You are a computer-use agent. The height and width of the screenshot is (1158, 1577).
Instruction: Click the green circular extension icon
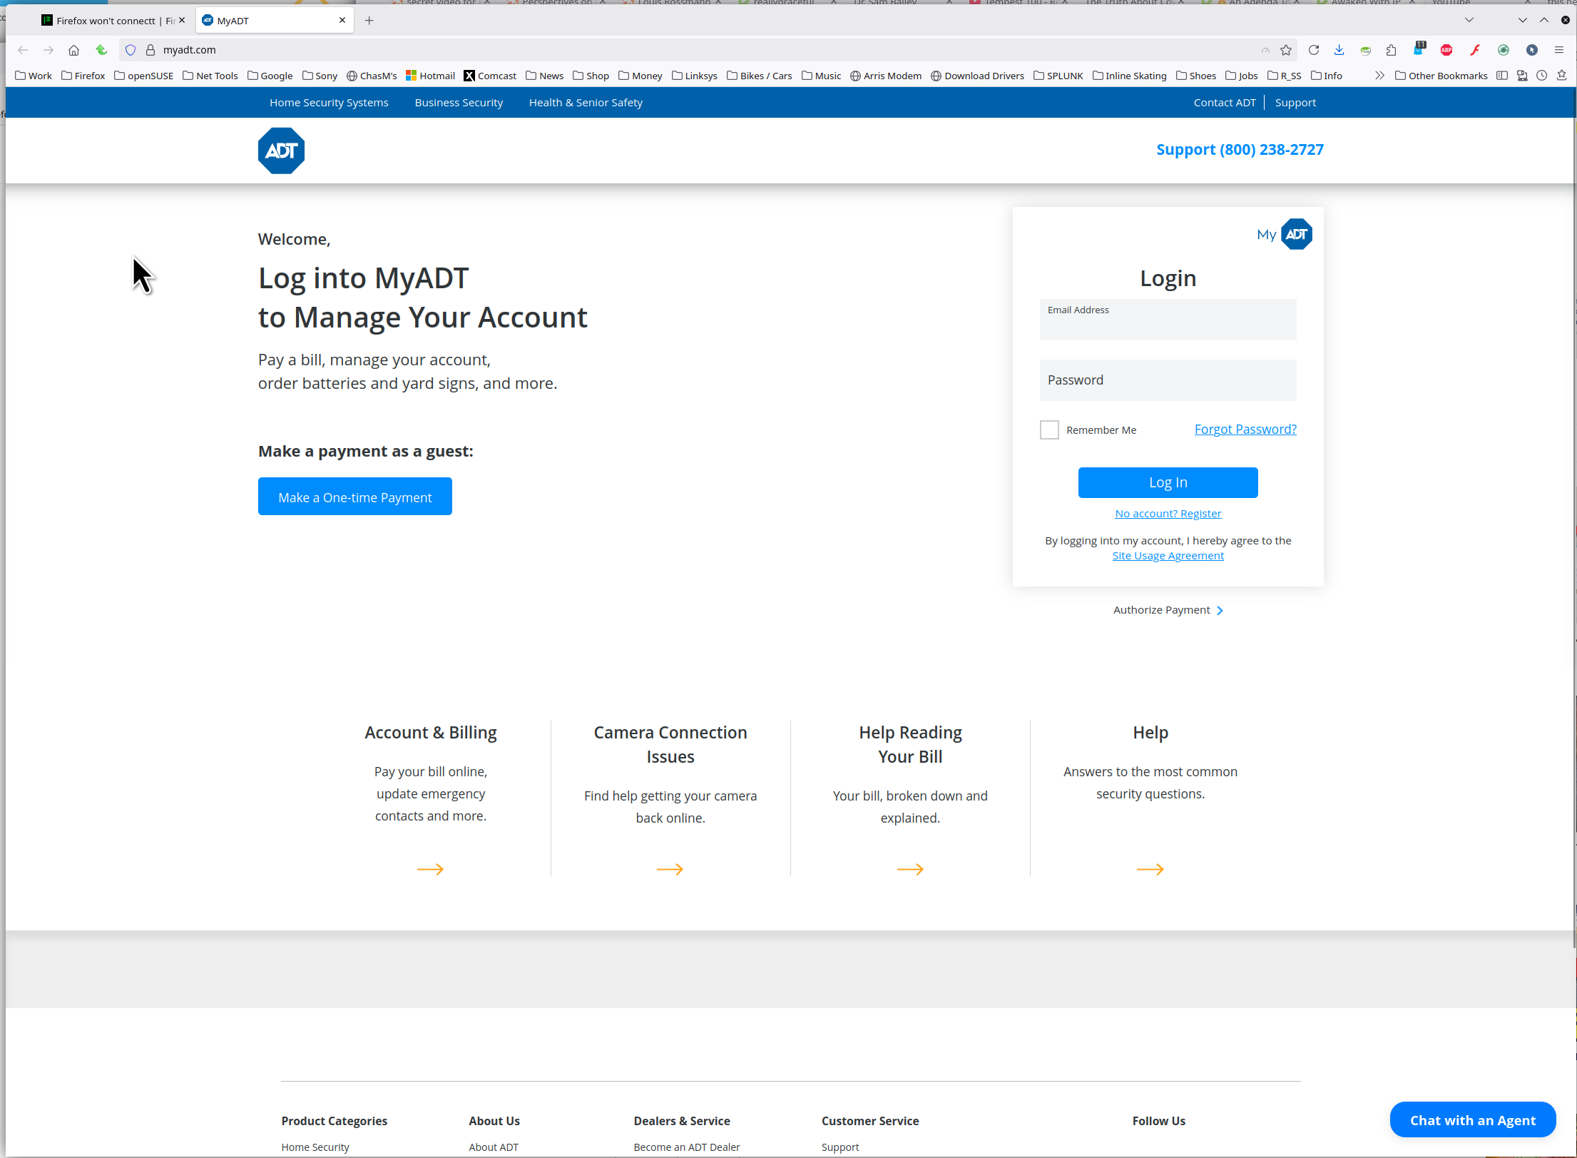[x=1503, y=50]
